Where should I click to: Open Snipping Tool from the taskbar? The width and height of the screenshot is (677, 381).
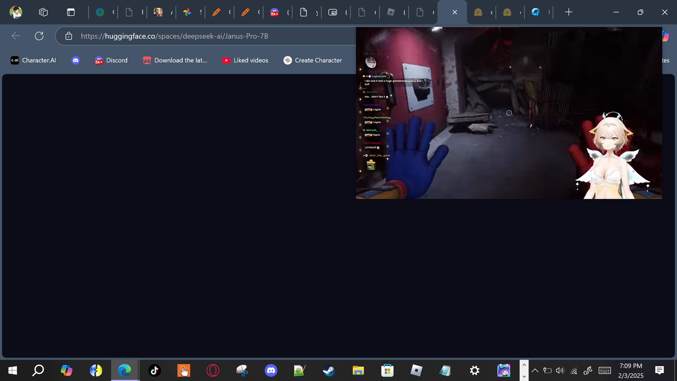(242, 370)
